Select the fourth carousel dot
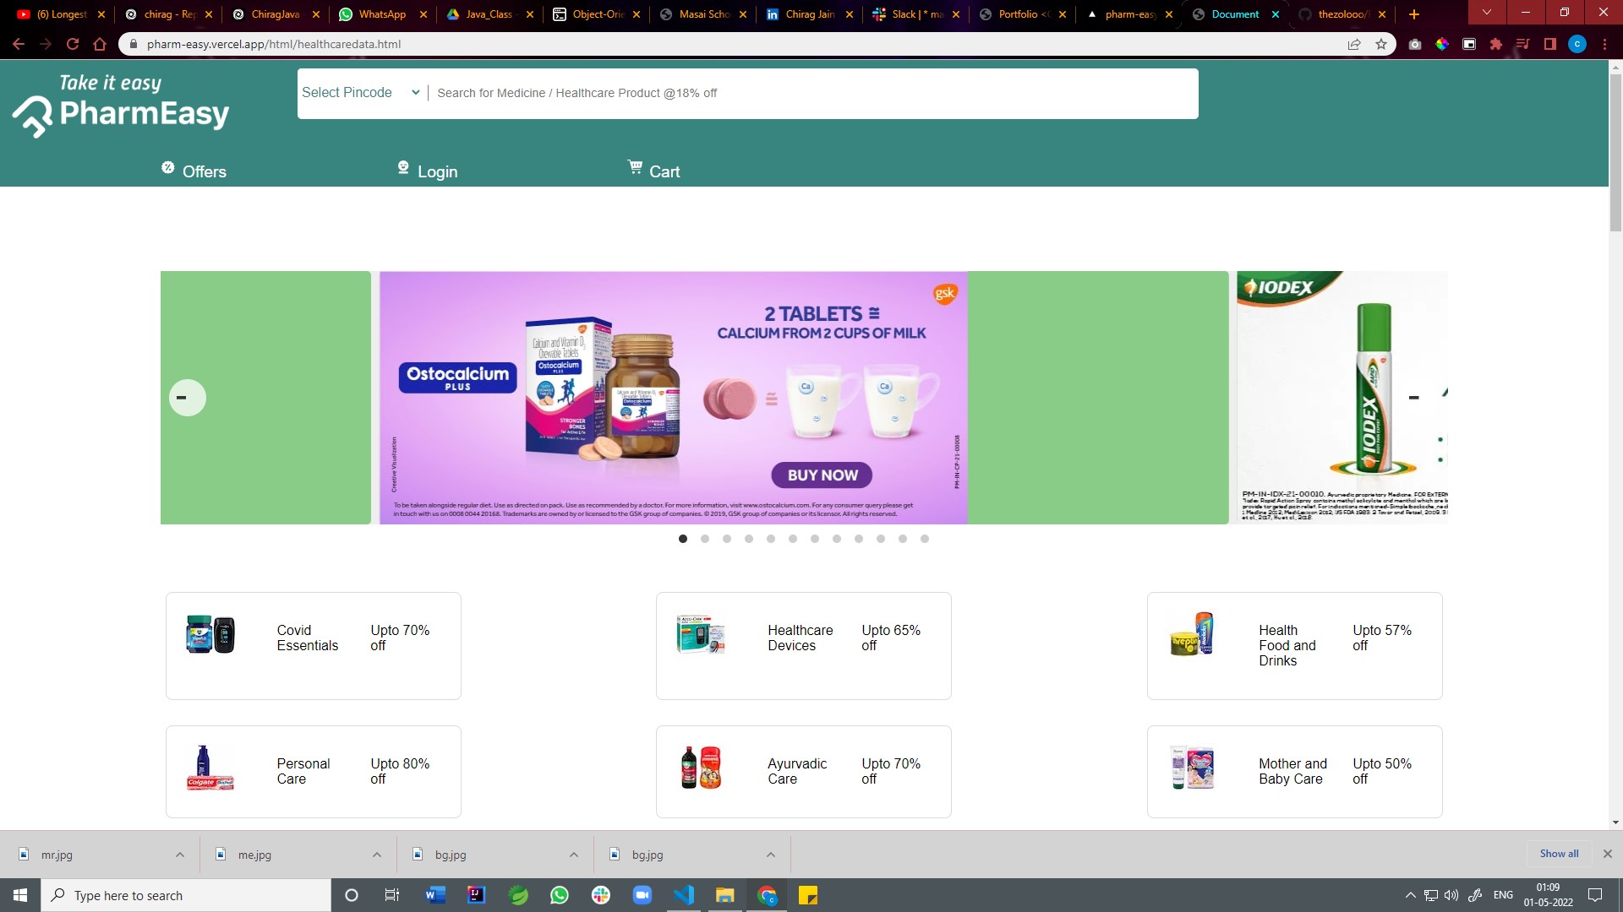 pos(749,539)
